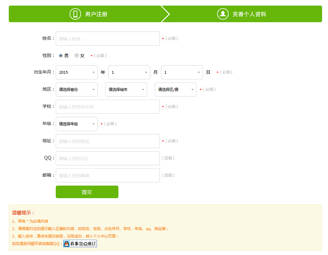Click the 性别 field label

pos(48,55)
